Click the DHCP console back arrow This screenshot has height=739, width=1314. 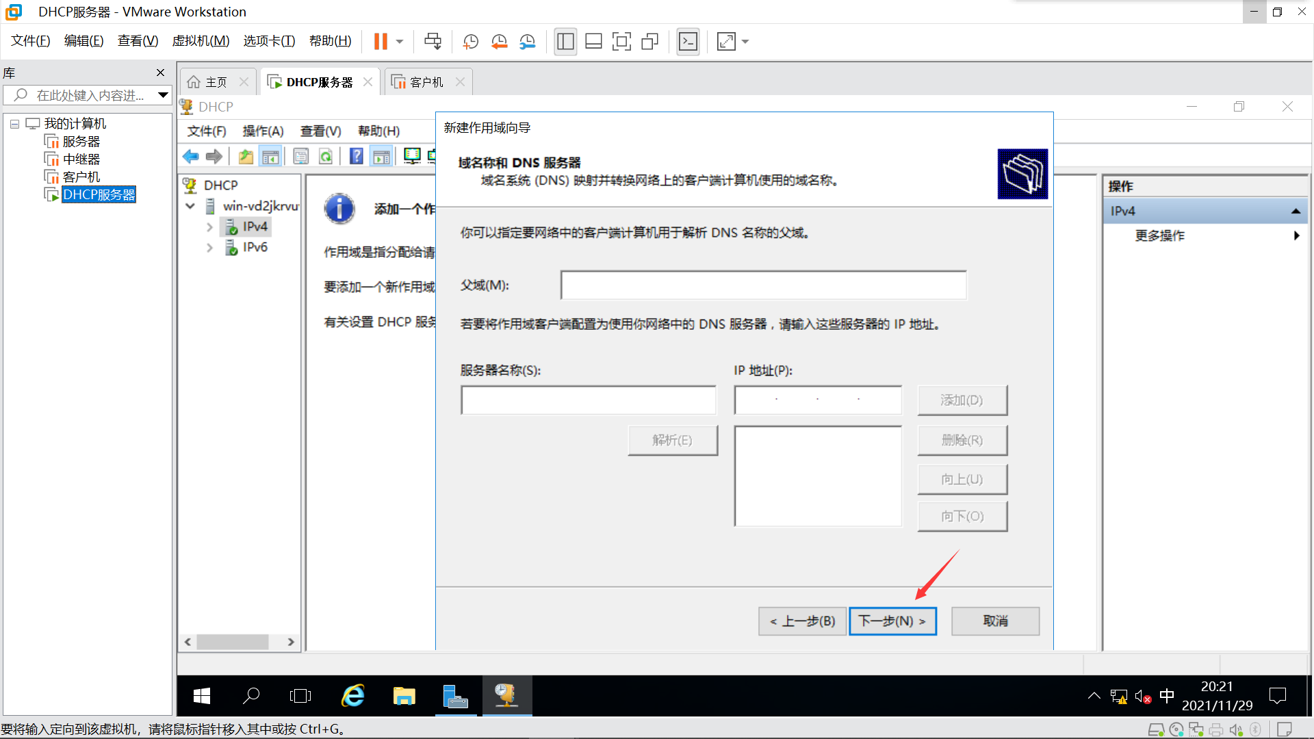pos(190,157)
